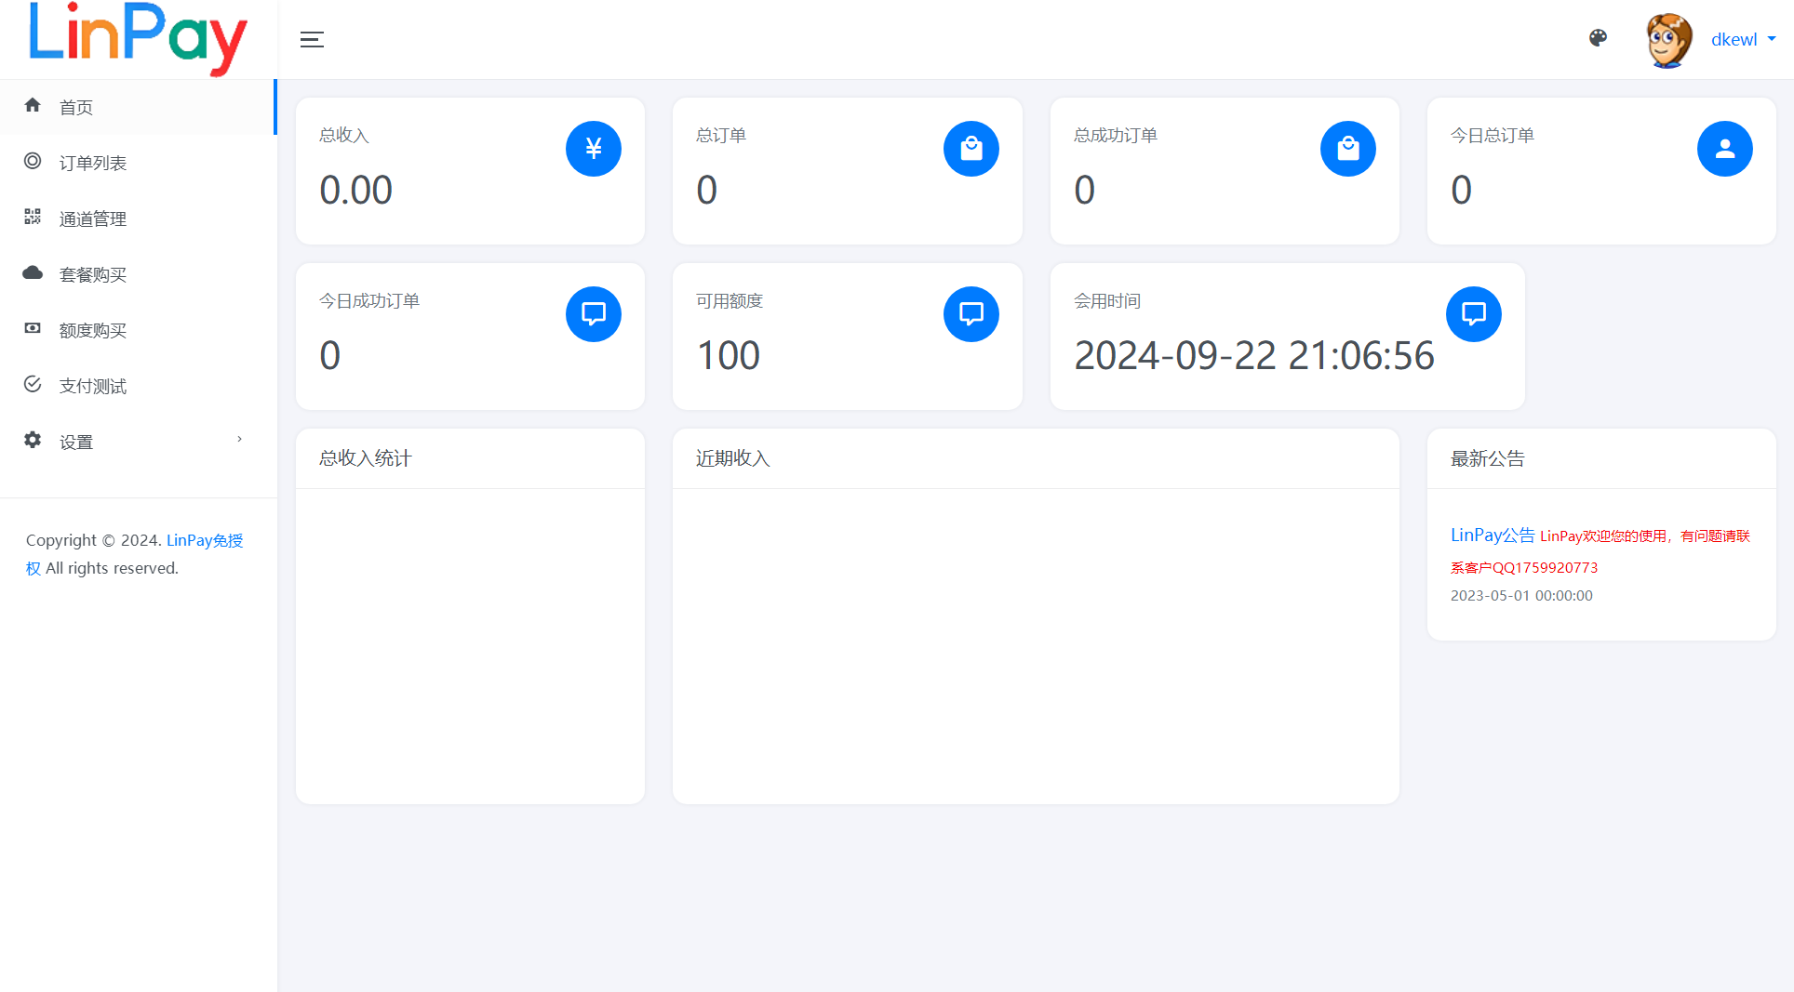The image size is (1794, 992).
Task: Open the LinPay公告 announcement link
Action: click(x=1493, y=535)
